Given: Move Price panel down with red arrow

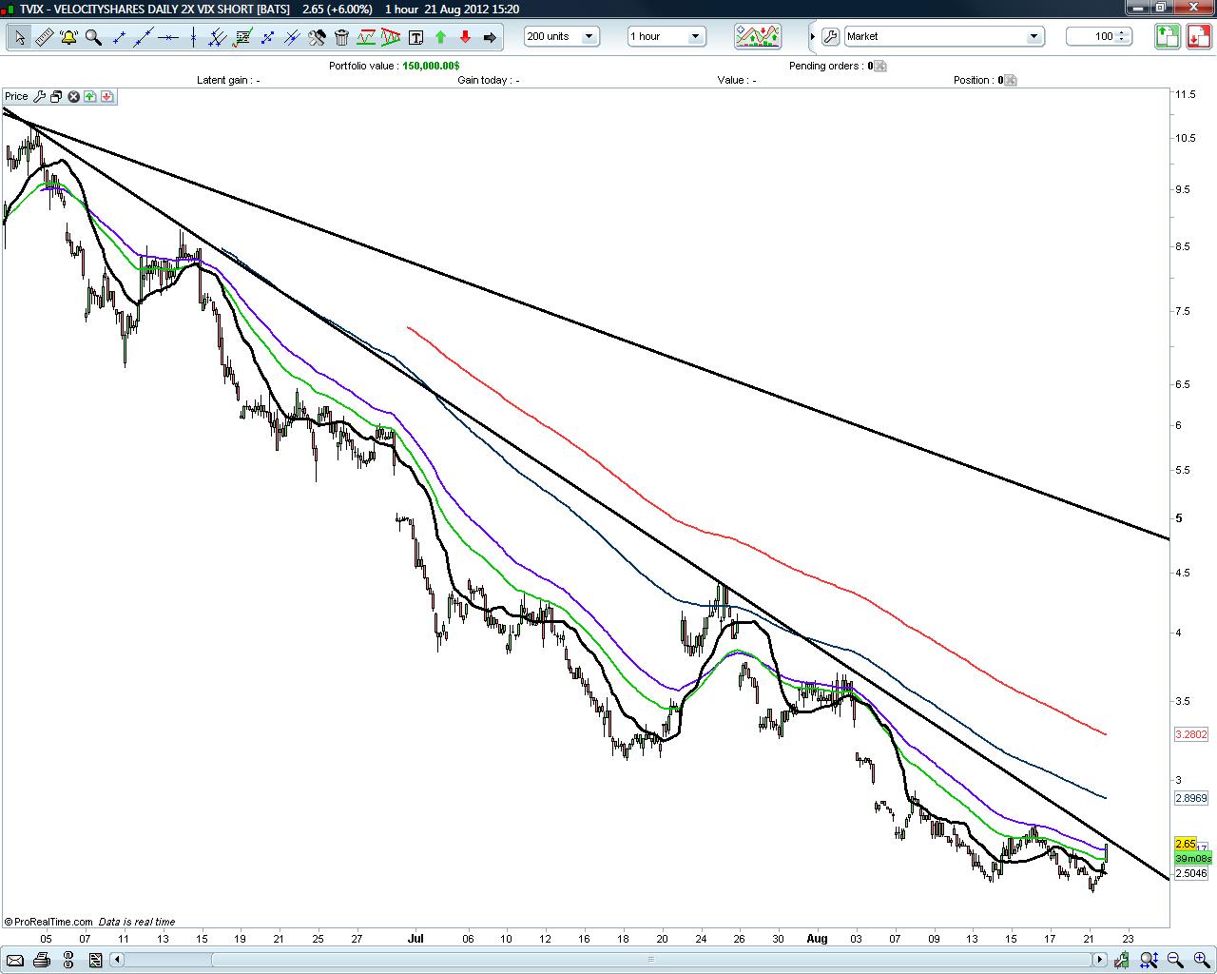Looking at the screenshot, I should pyautogui.click(x=106, y=96).
